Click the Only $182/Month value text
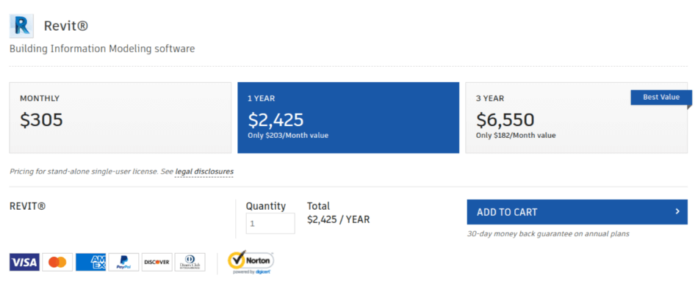This screenshot has height=281, width=698. pos(516,136)
